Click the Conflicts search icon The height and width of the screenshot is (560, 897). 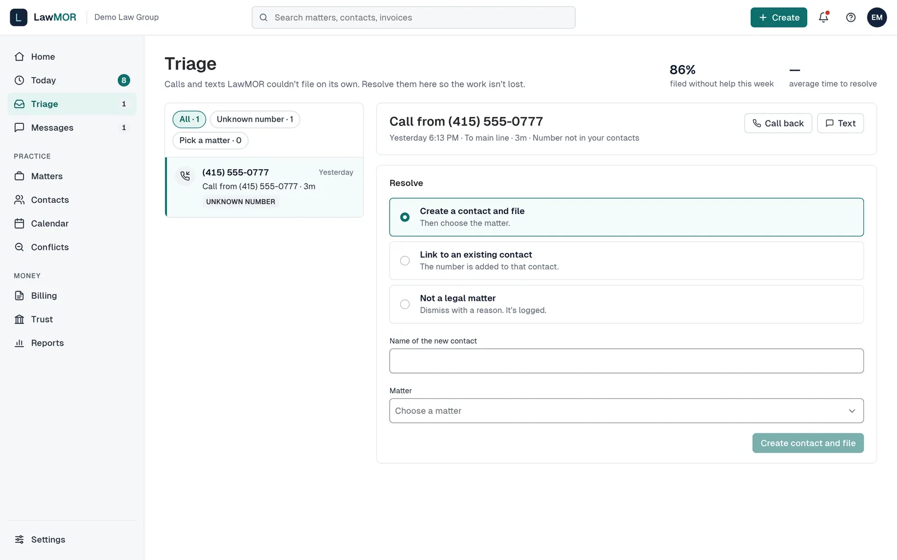pos(20,247)
